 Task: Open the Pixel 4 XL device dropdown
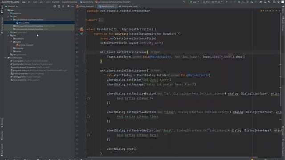click(213, 2)
